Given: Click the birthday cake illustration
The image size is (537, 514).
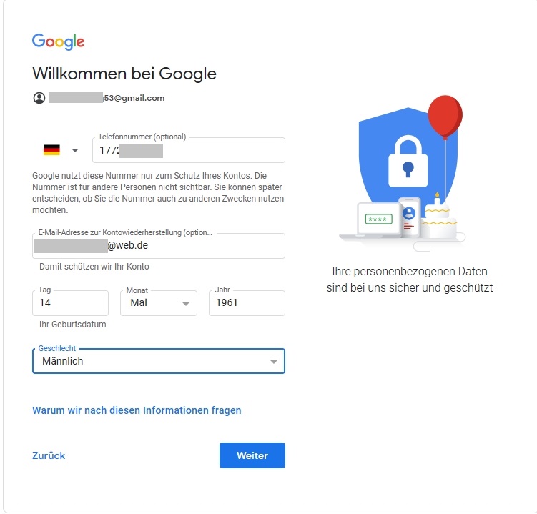Looking at the screenshot, I should pos(437,218).
